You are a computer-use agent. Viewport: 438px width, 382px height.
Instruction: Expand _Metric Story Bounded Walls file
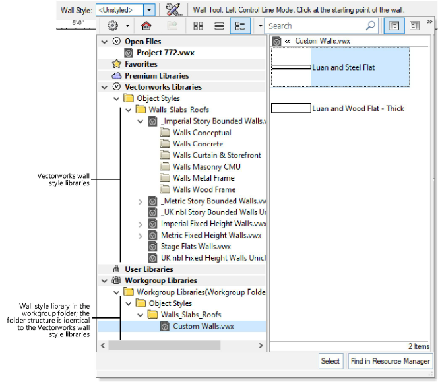(x=141, y=201)
